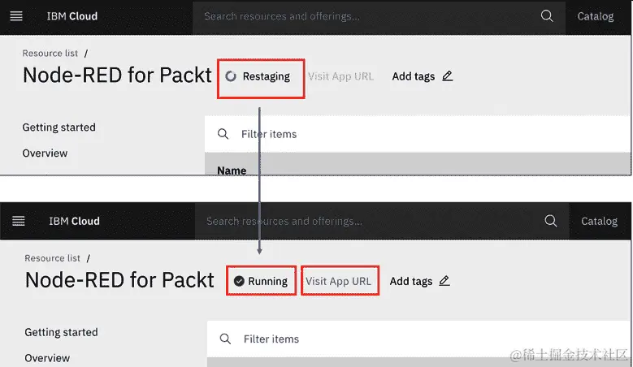Click Add tags in Restaging panel
Viewport: 633px width, 367px height.
pos(414,76)
